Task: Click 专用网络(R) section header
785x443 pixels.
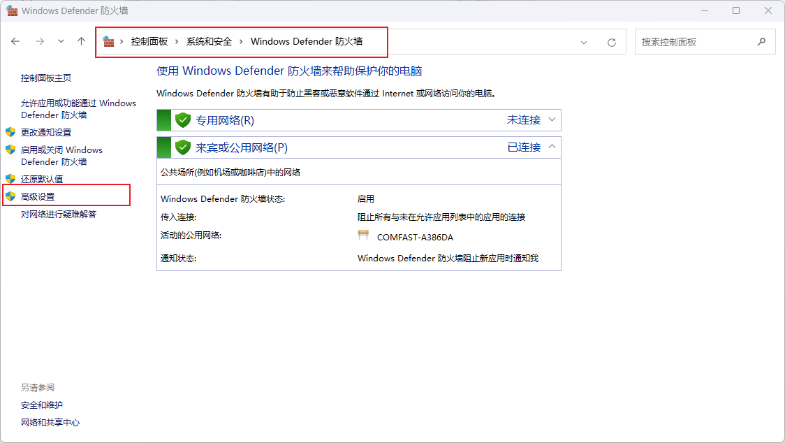Action: pyautogui.click(x=359, y=120)
